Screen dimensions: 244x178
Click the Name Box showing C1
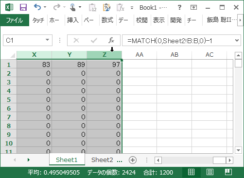pyautogui.click(x=24, y=40)
